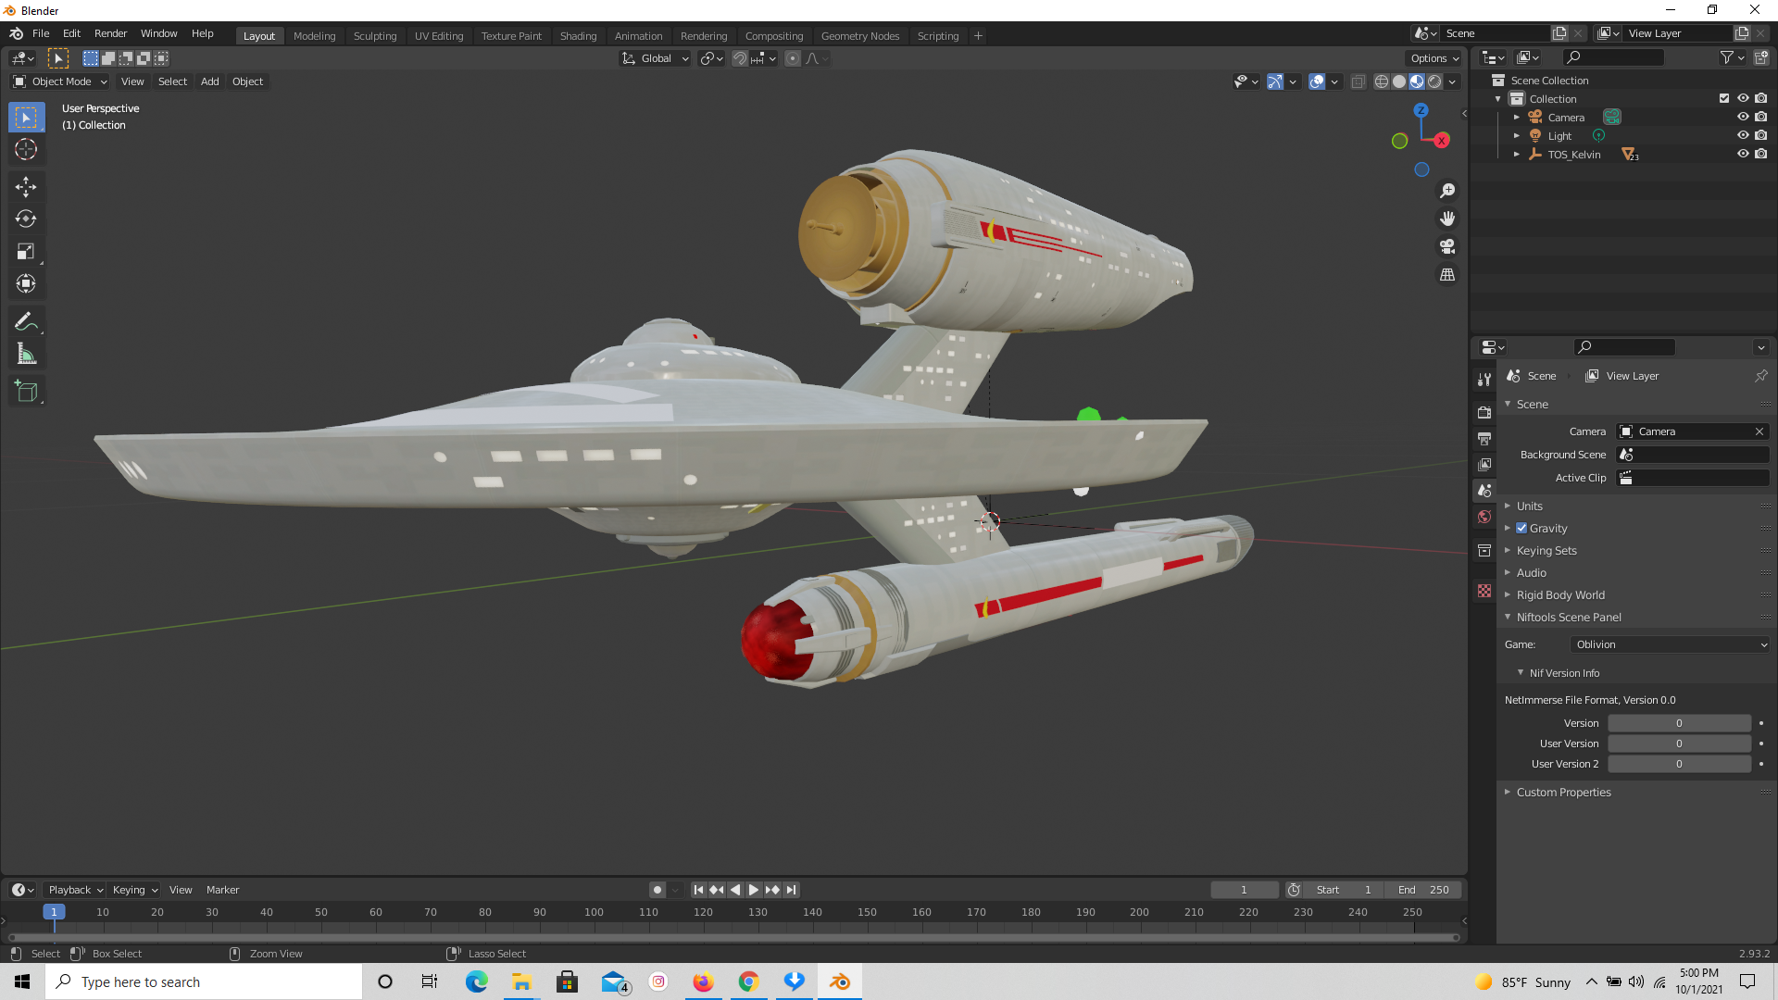
Task: Select the Annotate tool
Action: pyautogui.click(x=26, y=322)
